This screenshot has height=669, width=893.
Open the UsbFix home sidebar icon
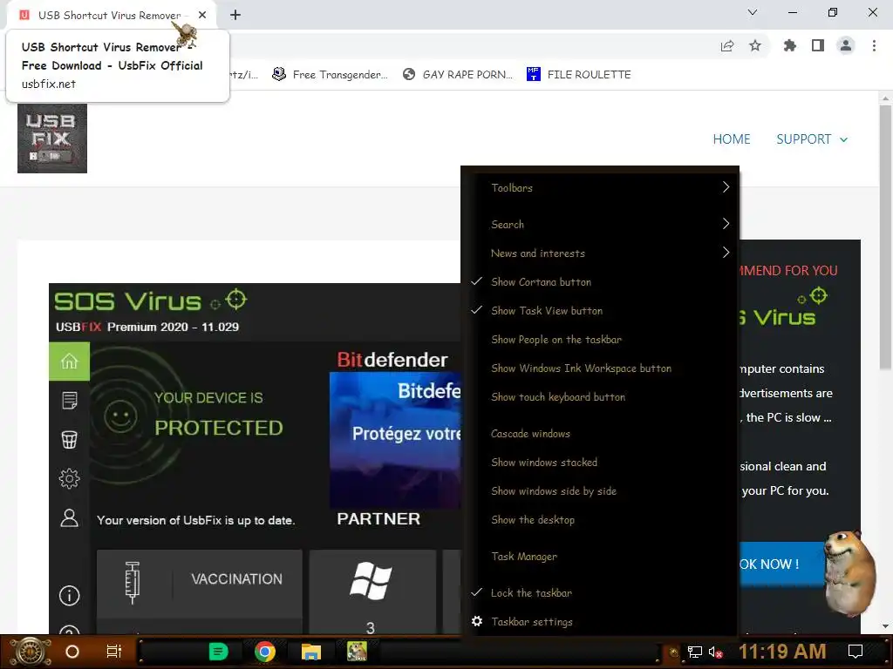pos(70,362)
